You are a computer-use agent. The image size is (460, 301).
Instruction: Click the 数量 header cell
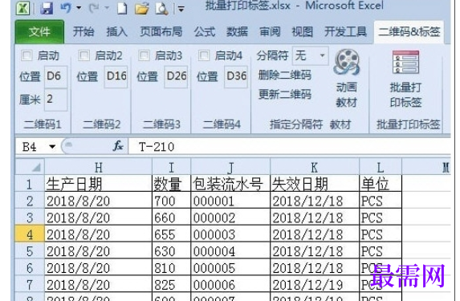171,184
